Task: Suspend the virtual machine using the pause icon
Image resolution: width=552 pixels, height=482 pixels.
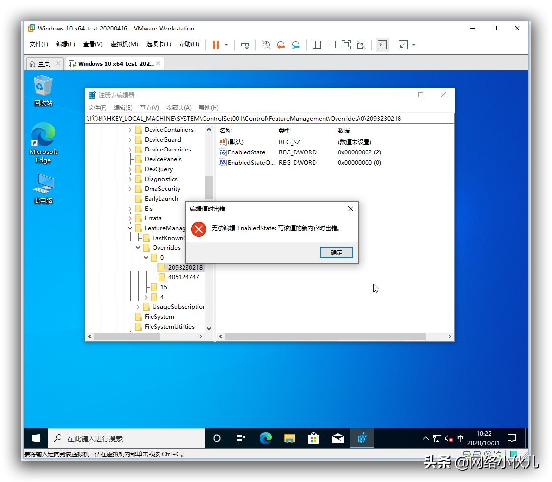Action: 216,45
